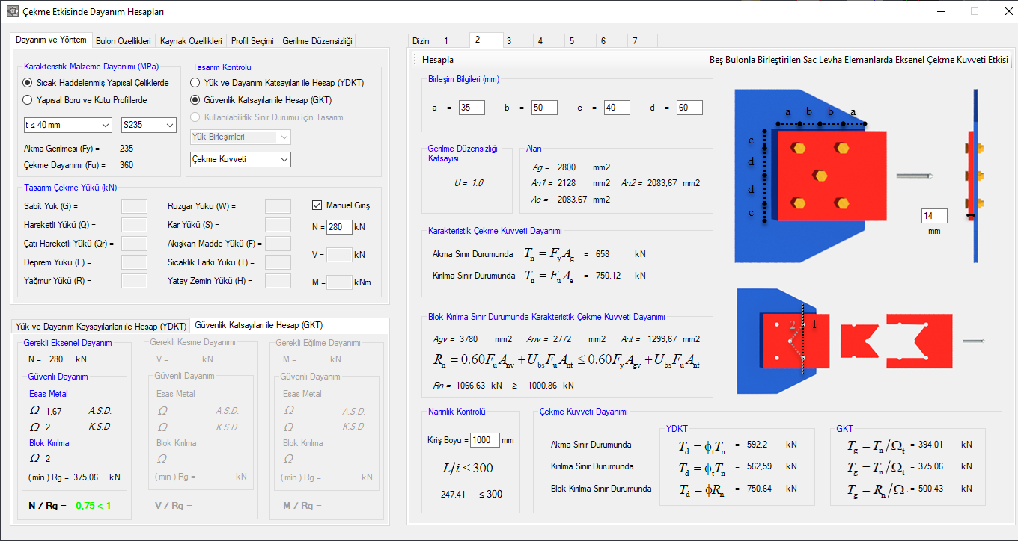The height and width of the screenshot is (541, 1018).
Task: Open the Kaynak Özellikleri tab
Action: point(191,41)
